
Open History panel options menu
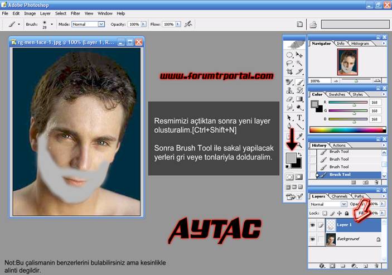pyautogui.click(x=384, y=145)
